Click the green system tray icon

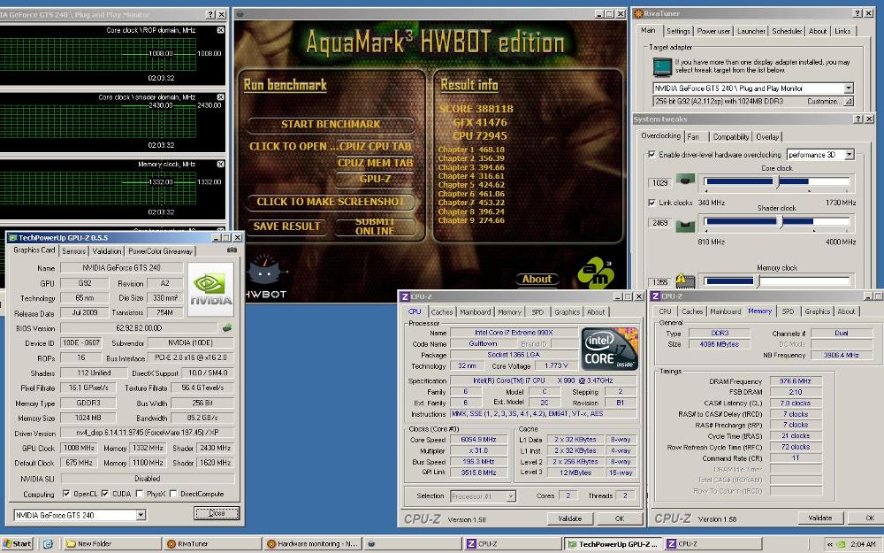coord(842,544)
